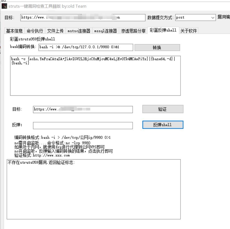Click the bash编码转换 input field

(86, 47)
